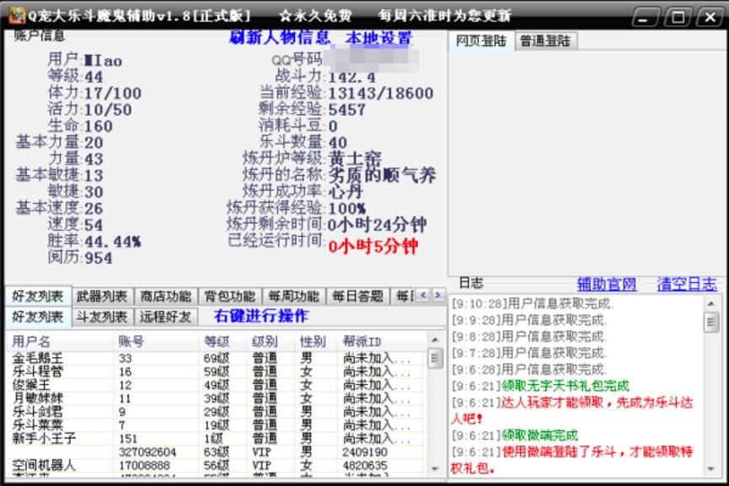Close the window
Viewport: 729px width, 486px height.
(x=710, y=17)
